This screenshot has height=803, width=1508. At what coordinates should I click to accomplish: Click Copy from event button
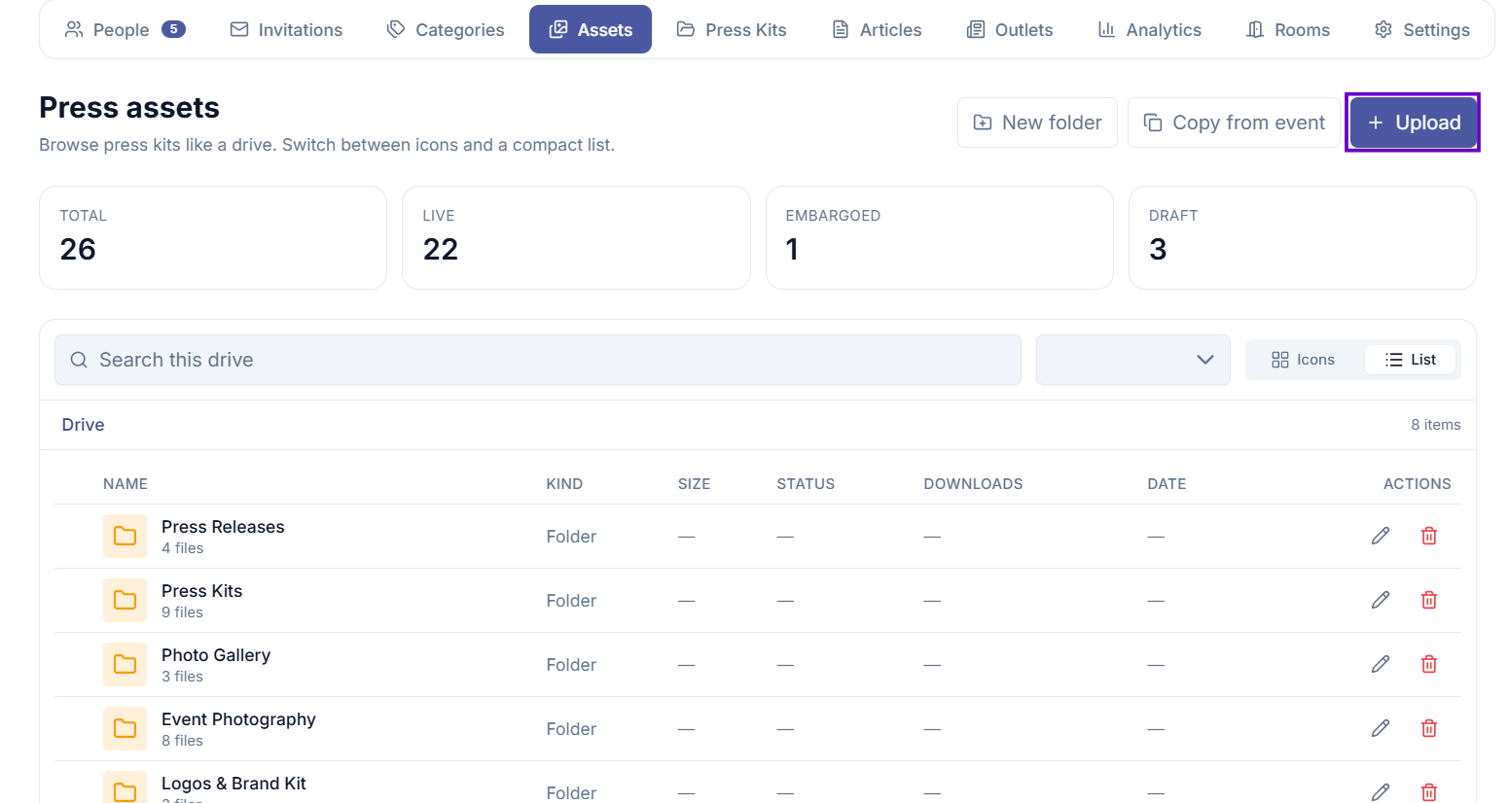1234,122
